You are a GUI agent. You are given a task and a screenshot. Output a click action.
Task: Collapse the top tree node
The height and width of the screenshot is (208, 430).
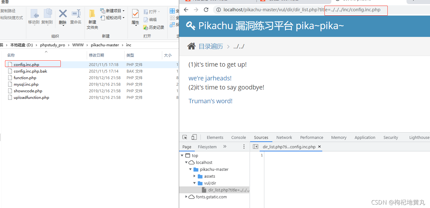[x=182, y=155]
